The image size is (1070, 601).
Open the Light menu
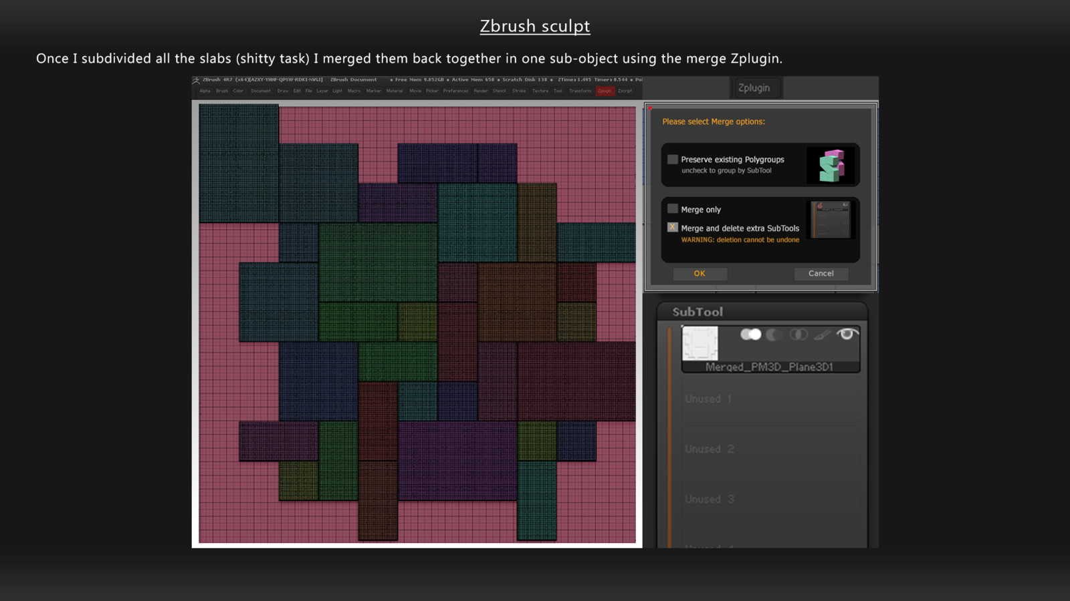[x=338, y=91]
